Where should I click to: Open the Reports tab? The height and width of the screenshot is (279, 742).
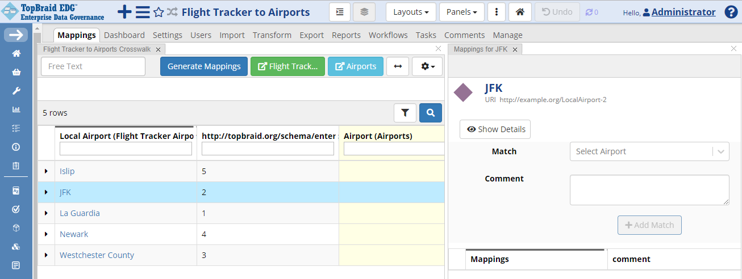point(346,35)
